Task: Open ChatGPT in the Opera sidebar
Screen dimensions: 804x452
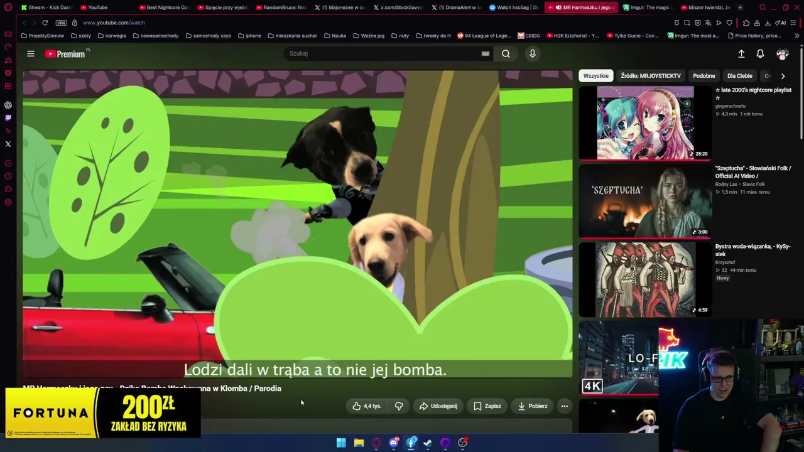Action: click(8, 105)
